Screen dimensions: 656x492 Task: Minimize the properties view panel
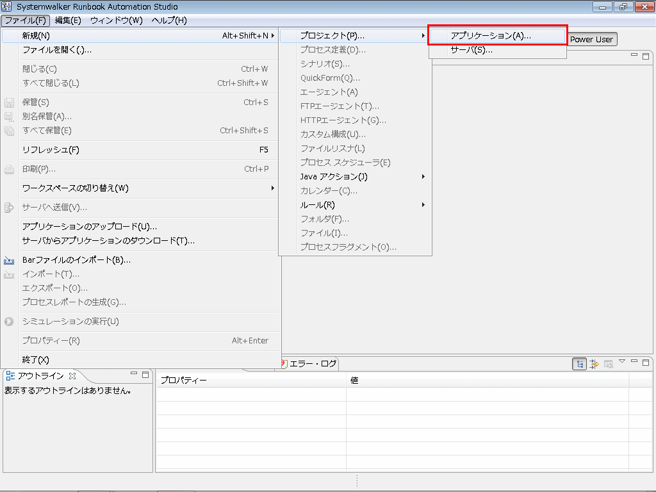634,361
